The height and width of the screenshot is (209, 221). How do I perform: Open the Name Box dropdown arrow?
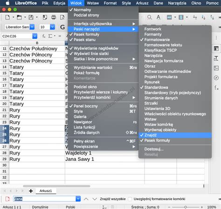[x=35, y=36]
